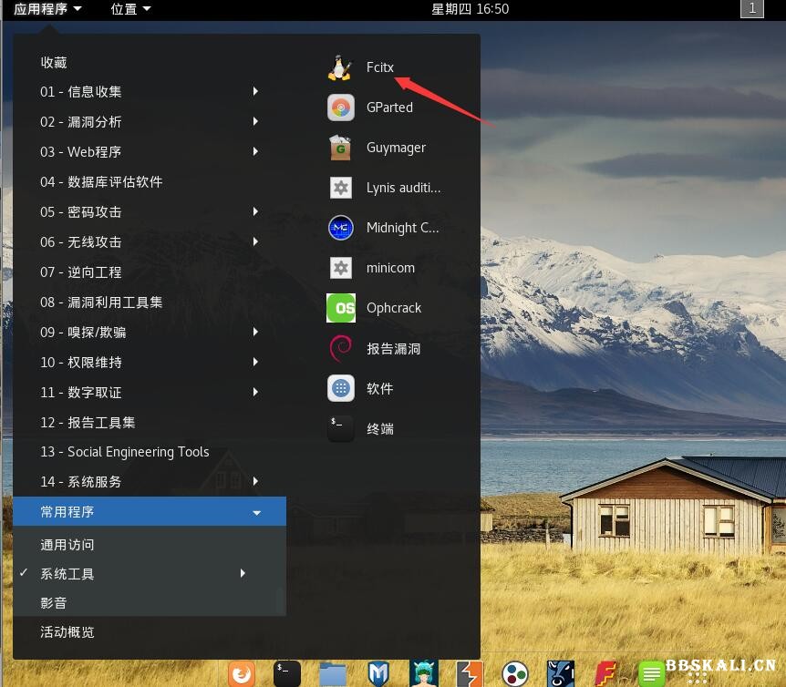Launch the Metasploit icon on the taskbar
Image resolution: width=786 pixels, height=687 pixels.
(x=377, y=673)
